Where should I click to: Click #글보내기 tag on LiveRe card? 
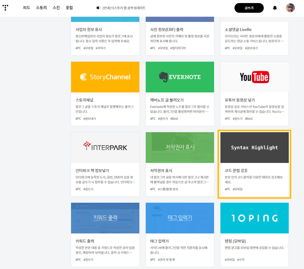251,48
